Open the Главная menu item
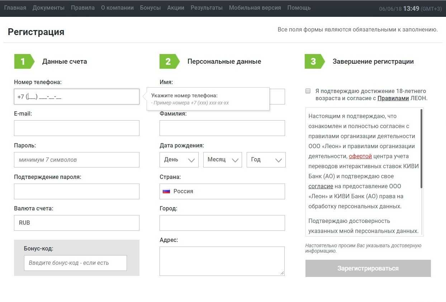The height and width of the screenshot is (302, 446). tap(15, 8)
